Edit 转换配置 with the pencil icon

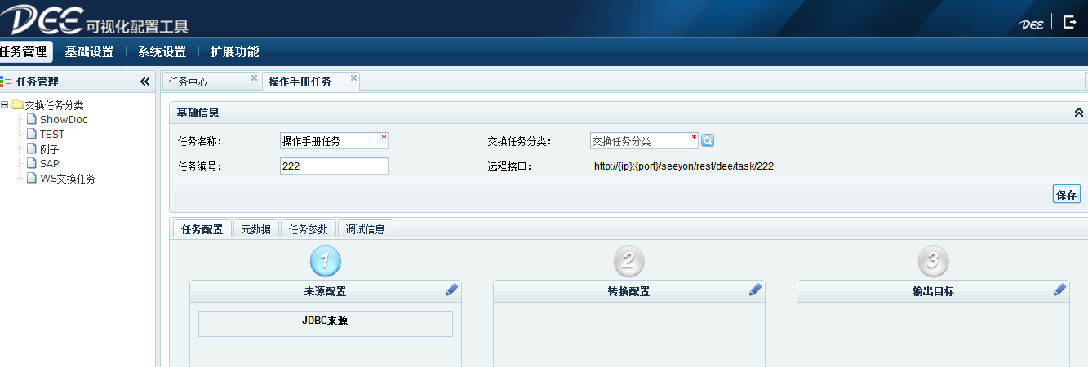click(x=756, y=290)
